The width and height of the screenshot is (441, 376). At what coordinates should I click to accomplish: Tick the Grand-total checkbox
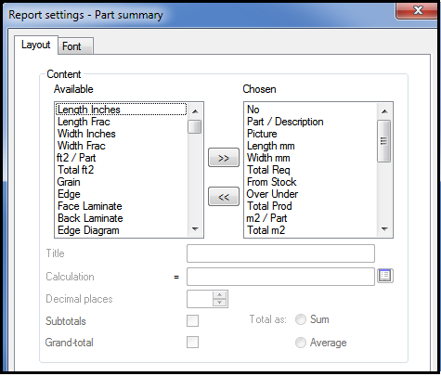click(x=192, y=343)
